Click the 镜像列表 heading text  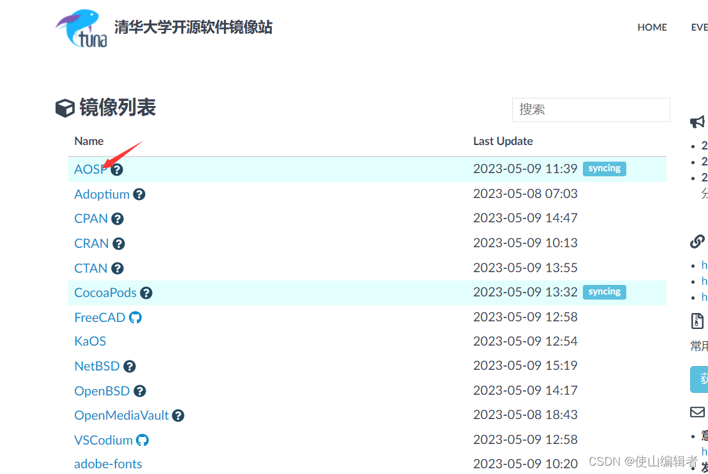[117, 107]
